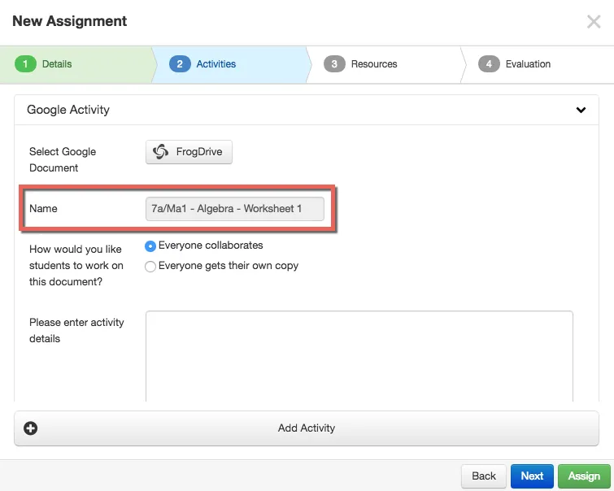This screenshot has height=491, width=614.
Task: Click the green Assign button
Action: (584, 476)
